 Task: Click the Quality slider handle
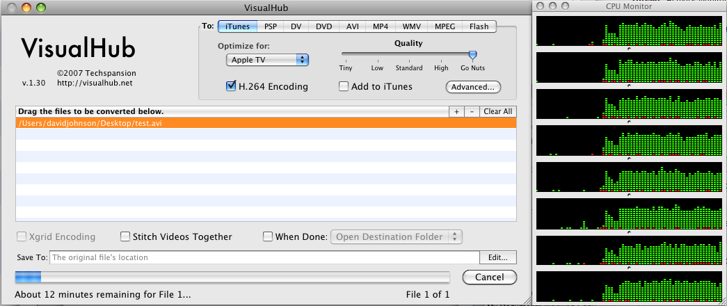pos(472,56)
